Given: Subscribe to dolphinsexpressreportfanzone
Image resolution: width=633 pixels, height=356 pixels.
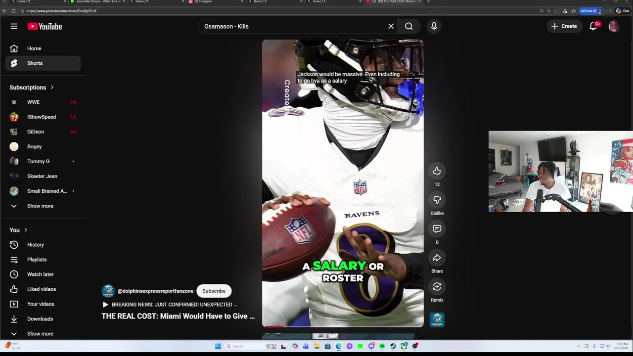Looking at the screenshot, I should coord(214,291).
